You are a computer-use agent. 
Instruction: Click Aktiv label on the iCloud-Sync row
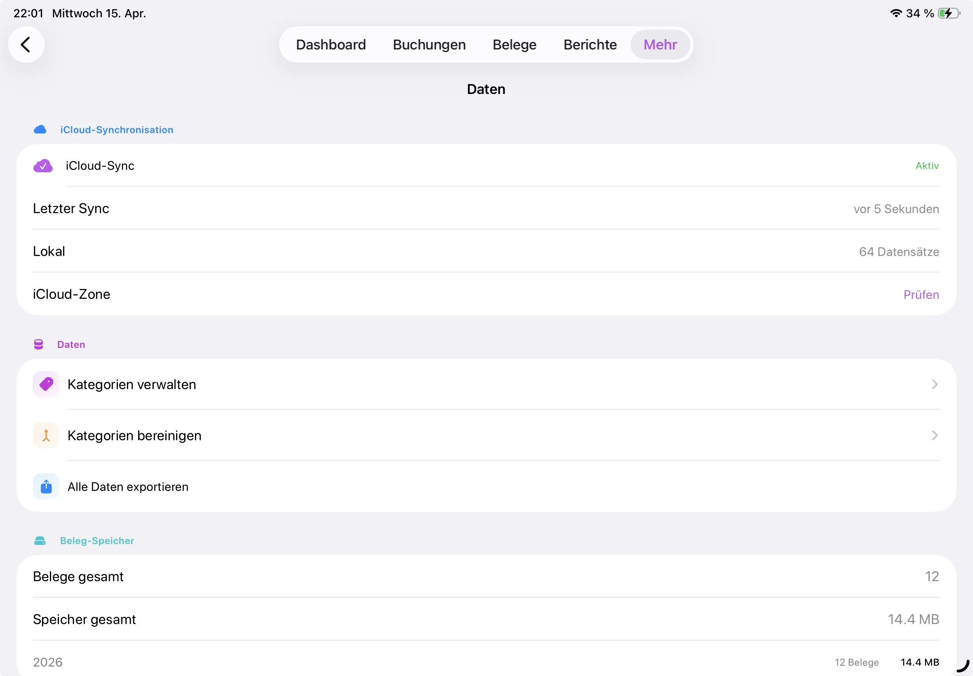point(927,166)
